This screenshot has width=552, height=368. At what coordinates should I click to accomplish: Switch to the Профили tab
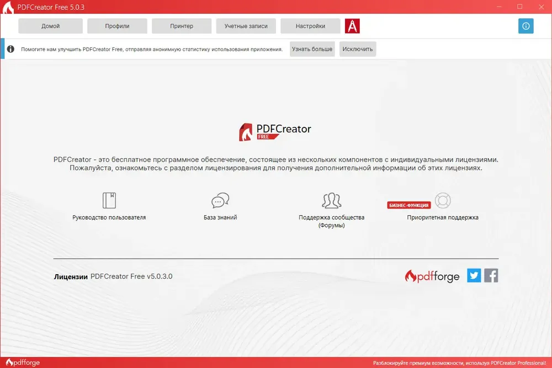117,26
